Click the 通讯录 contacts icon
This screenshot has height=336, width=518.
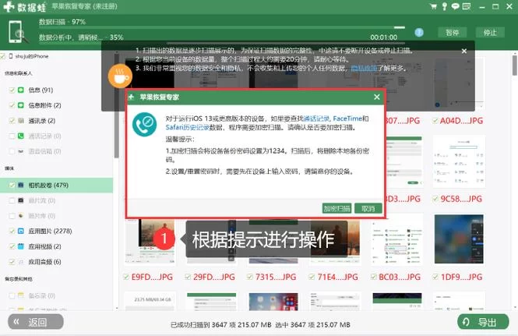point(21,121)
